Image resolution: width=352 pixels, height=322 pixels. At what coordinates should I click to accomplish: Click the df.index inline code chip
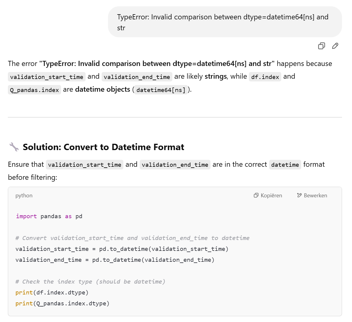pyautogui.click(x=265, y=77)
